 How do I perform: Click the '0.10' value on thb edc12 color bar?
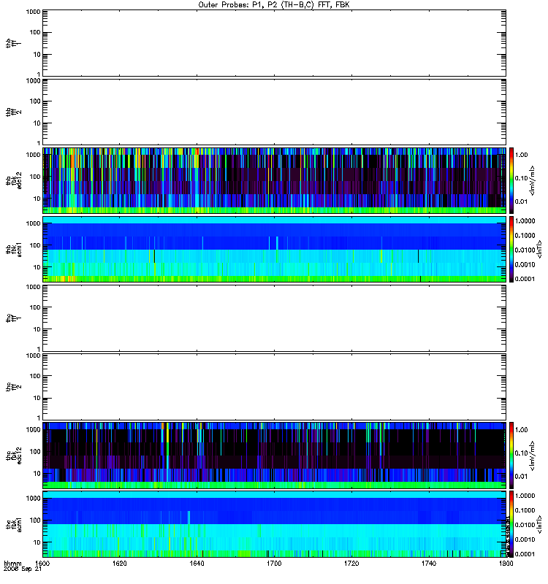point(522,178)
